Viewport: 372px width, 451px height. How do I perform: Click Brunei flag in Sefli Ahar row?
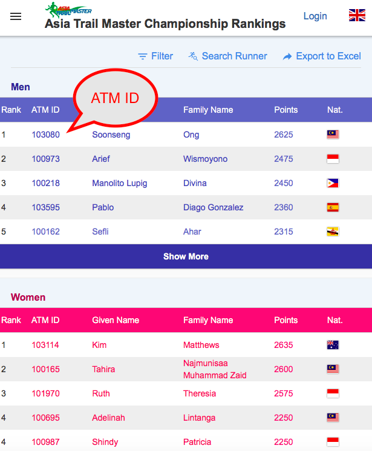point(333,232)
